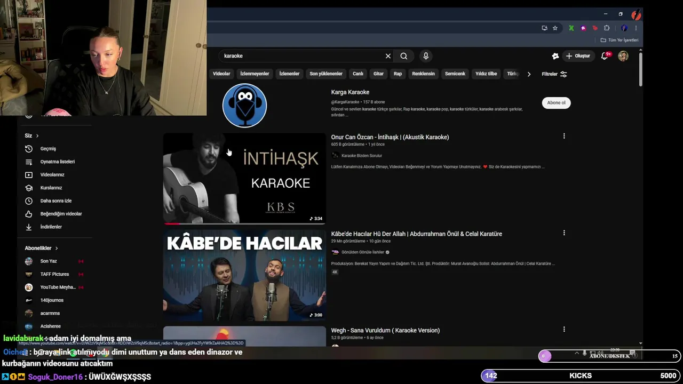Subscribe to Karga Karaoke with Abone ol
Screen dimensions: 683x384
[x=556, y=103]
